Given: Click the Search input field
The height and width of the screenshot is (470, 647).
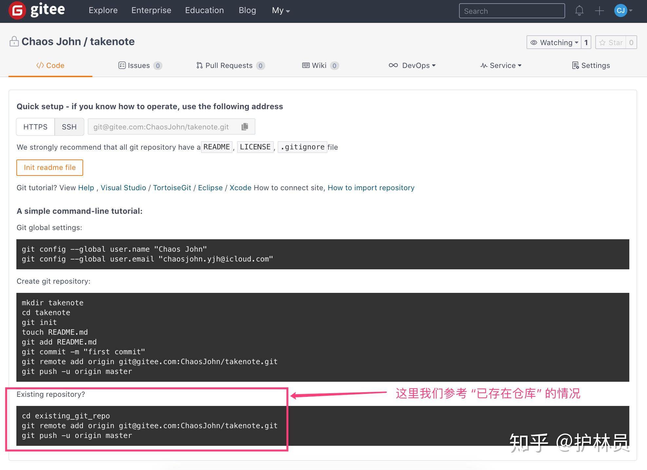Looking at the screenshot, I should pyautogui.click(x=512, y=10).
